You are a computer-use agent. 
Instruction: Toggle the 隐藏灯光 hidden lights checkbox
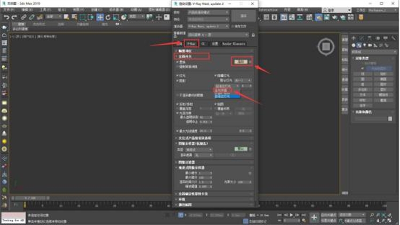(215, 76)
